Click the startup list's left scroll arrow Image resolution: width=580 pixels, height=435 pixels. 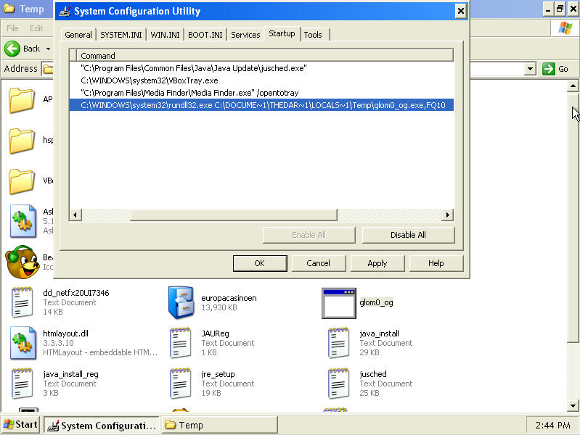[75, 215]
